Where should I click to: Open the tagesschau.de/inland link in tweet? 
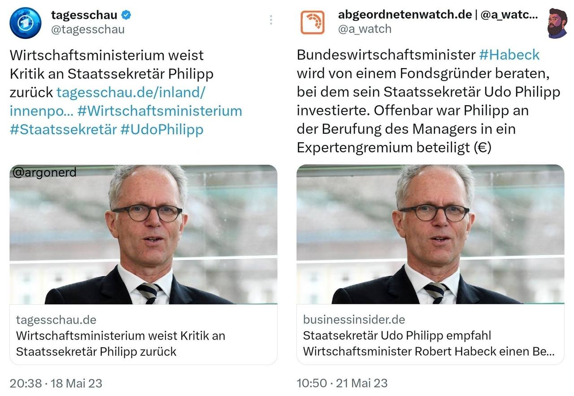pos(108,102)
